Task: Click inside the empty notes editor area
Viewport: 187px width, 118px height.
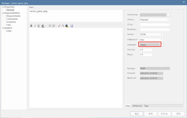Action: pos(76,68)
